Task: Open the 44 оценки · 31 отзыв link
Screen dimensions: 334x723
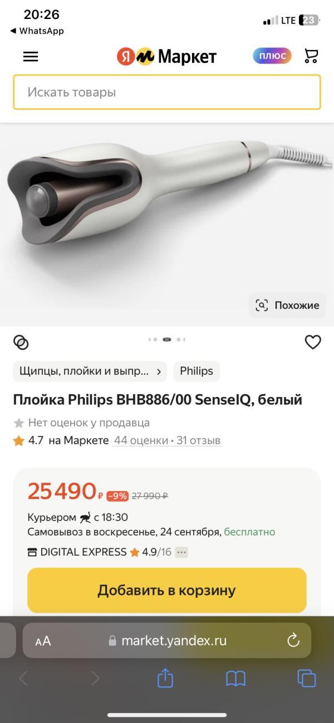Action: click(x=167, y=440)
